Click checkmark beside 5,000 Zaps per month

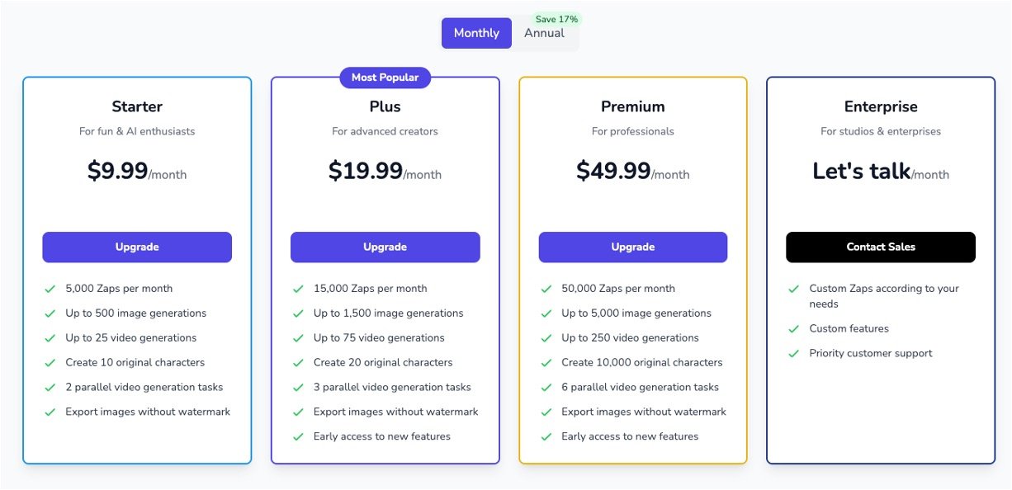coord(50,289)
